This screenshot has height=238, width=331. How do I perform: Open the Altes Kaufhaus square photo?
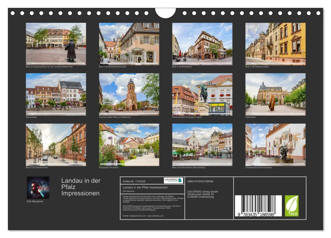click(202, 145)
